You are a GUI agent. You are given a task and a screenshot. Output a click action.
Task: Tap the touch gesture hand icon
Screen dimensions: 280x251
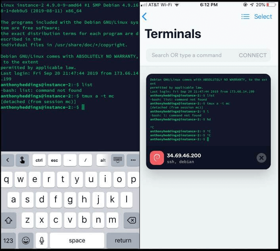[22, 160]
